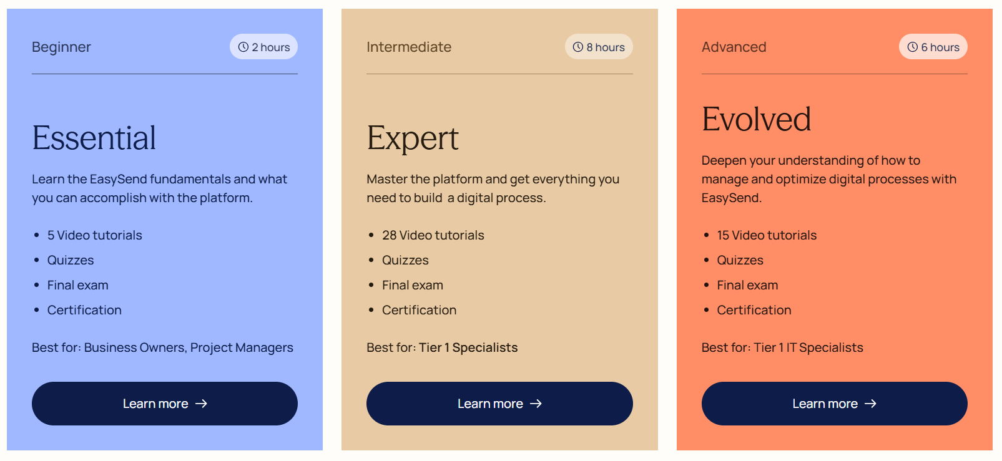Click the clock icon beside 6 hours
Screen dimensions: 1002x461
pyautogui.click(x=913, y=47)
